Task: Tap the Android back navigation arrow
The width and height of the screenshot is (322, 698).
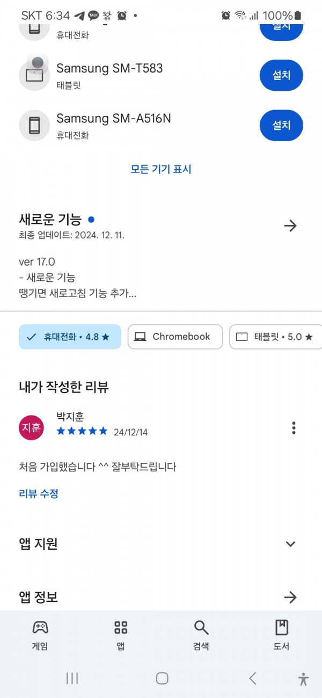Action: [x=252, y=678]
